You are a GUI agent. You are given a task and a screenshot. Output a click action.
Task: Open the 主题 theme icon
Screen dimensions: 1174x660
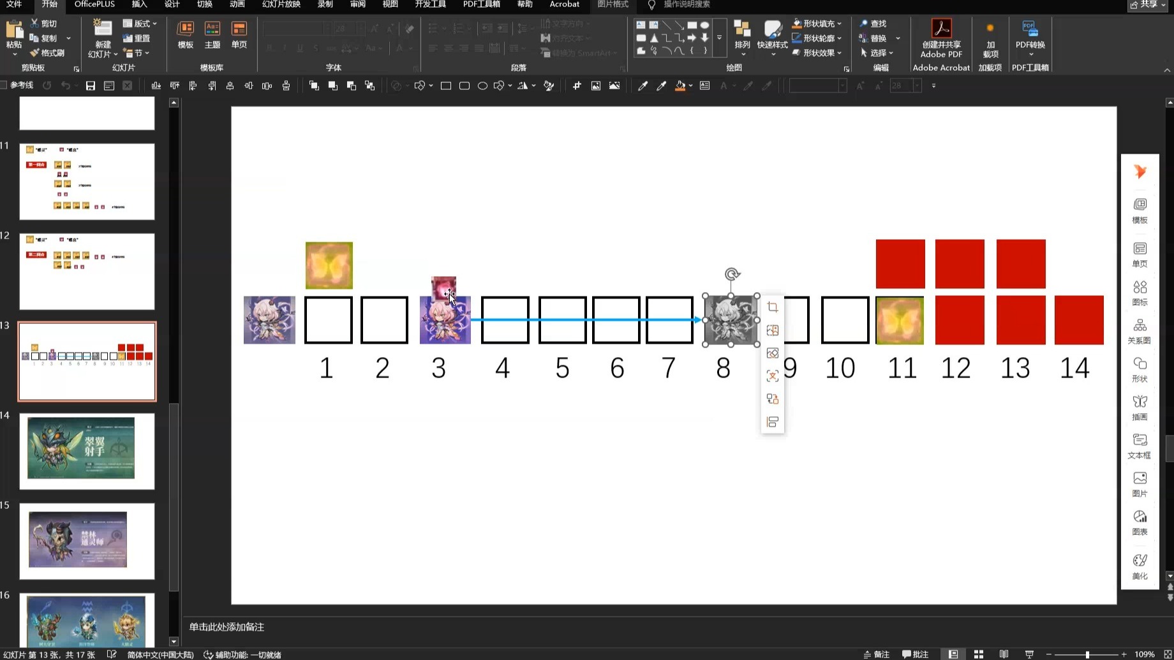point(212,29)
